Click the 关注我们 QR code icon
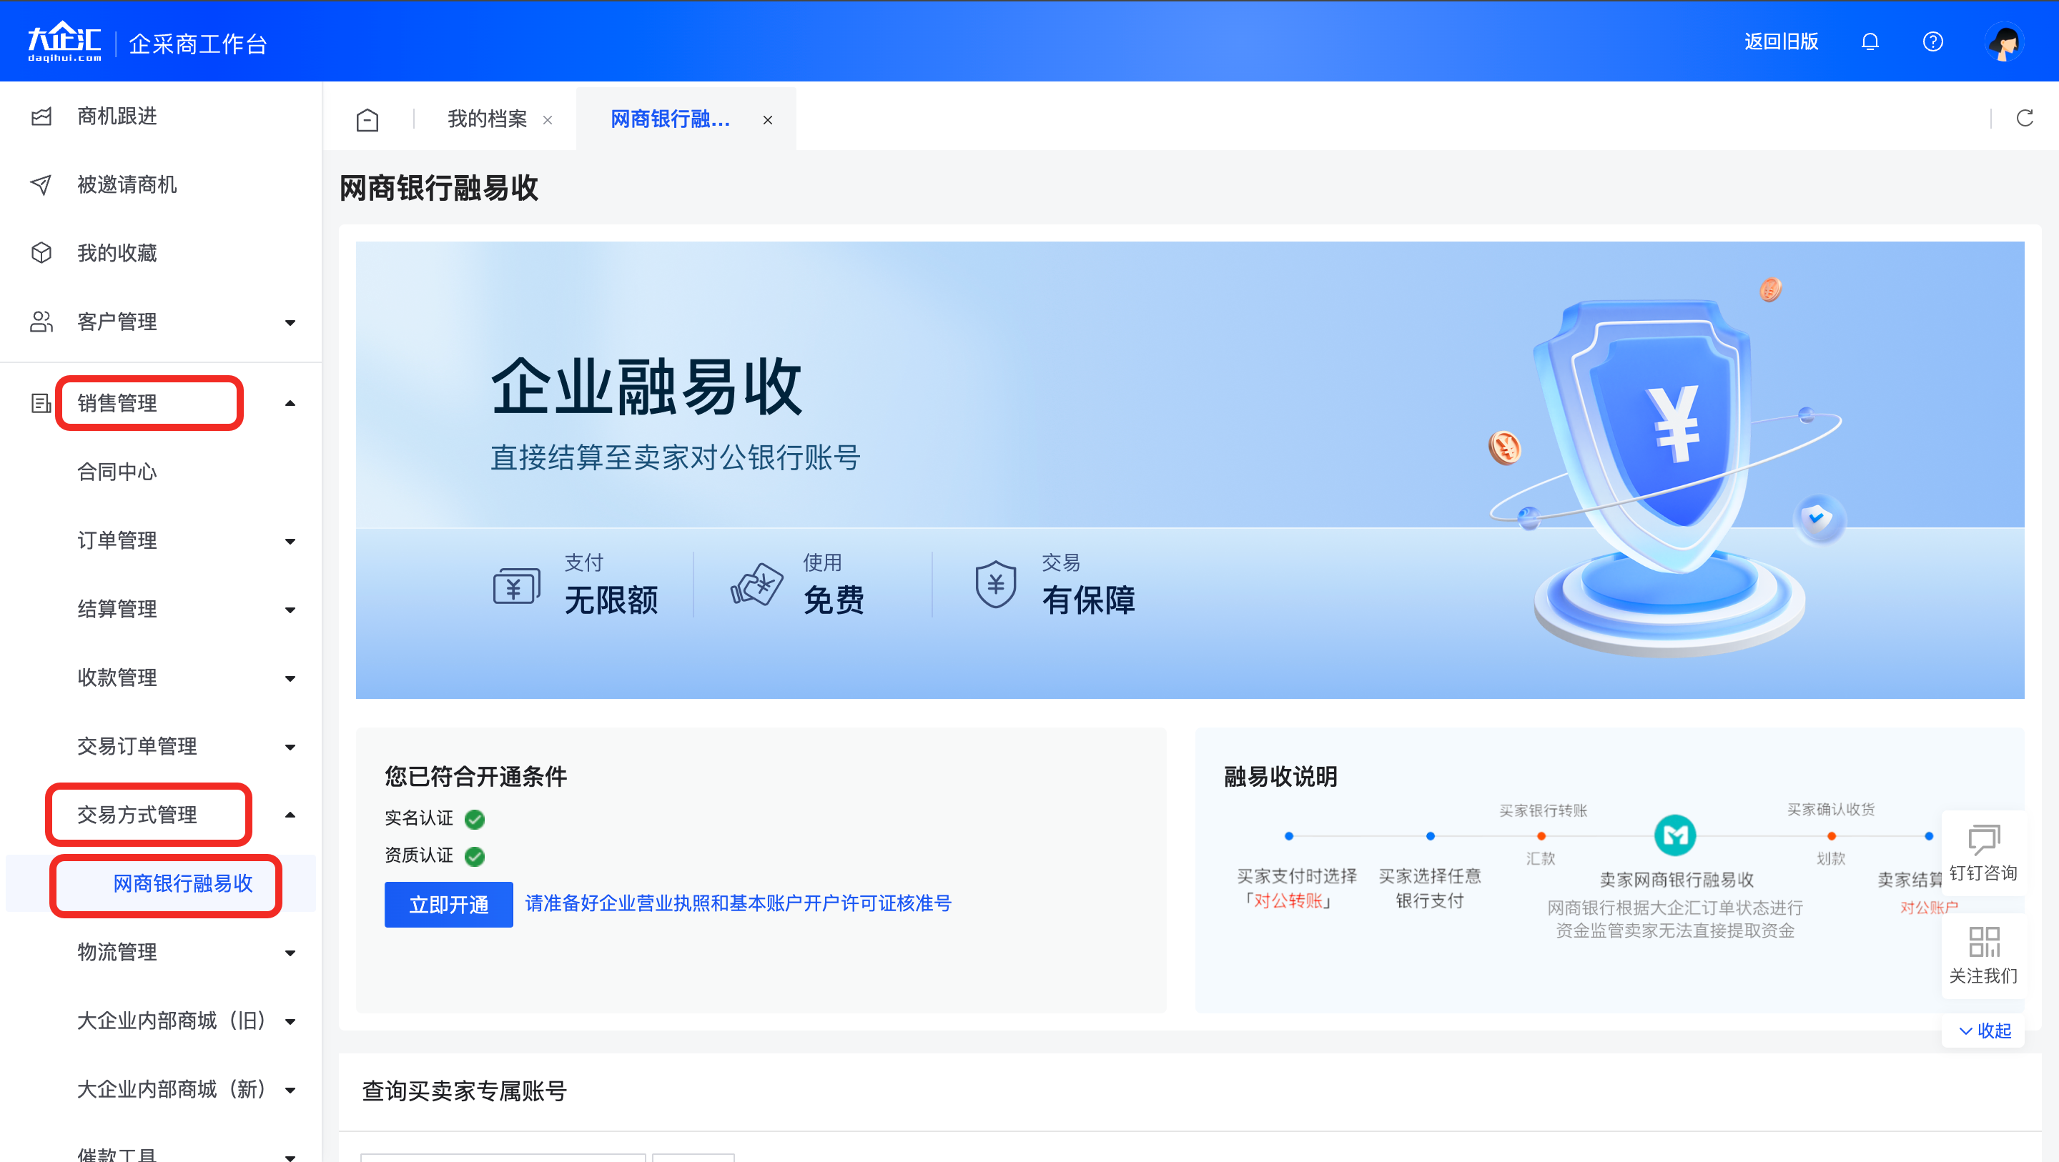The height and width of the screenshot is (1162, 2059). (x=1984, y=942)
